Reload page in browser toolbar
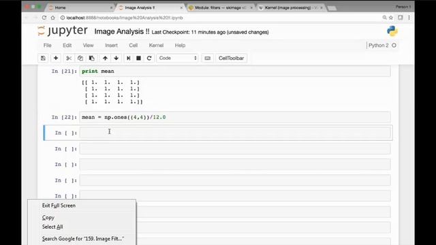This screenshot has height=245, width=436. (x=44, y=18)
